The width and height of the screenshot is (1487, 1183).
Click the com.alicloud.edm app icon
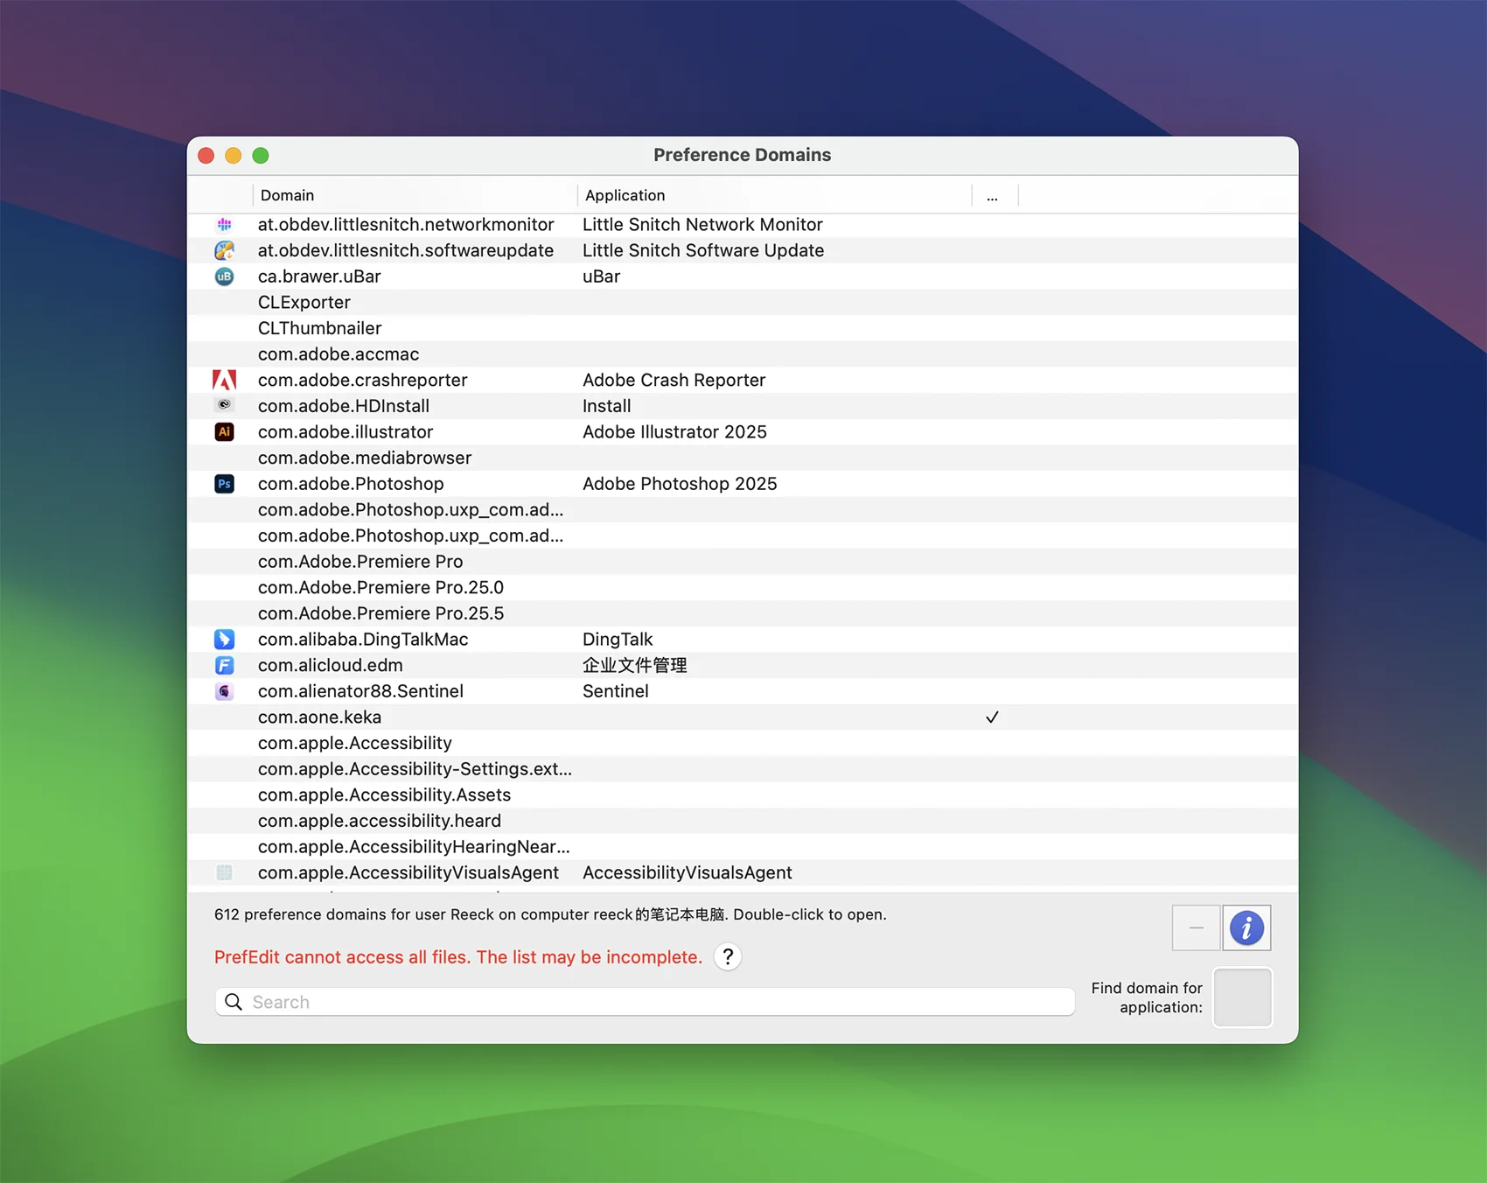(225, 666)
